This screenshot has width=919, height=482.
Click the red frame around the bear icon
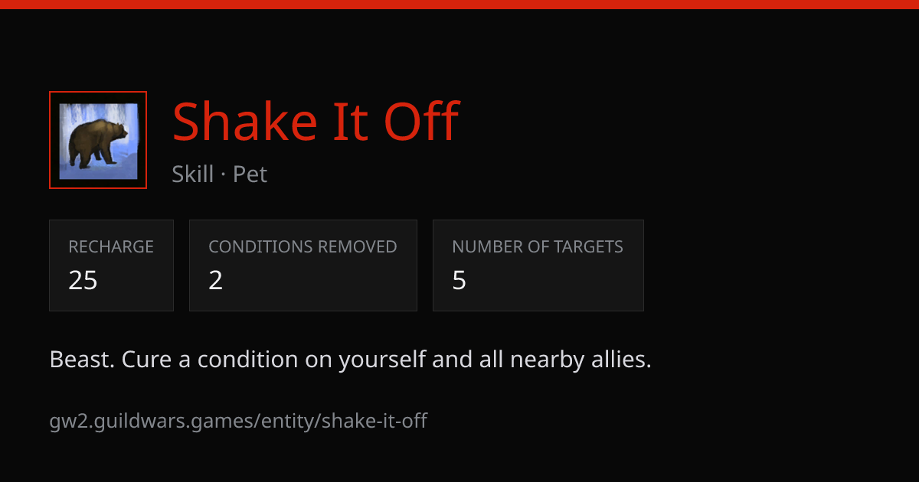(x=98, y=94)
